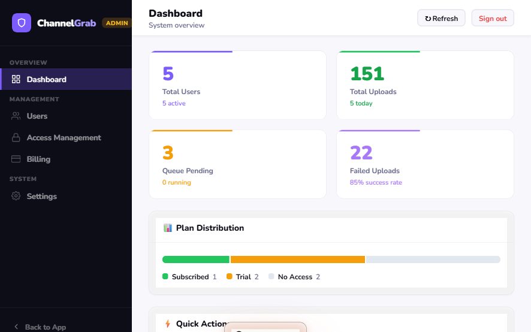531x332 pixels.
Task: Click the SYSTEM section label
Action: coord(23,179)
